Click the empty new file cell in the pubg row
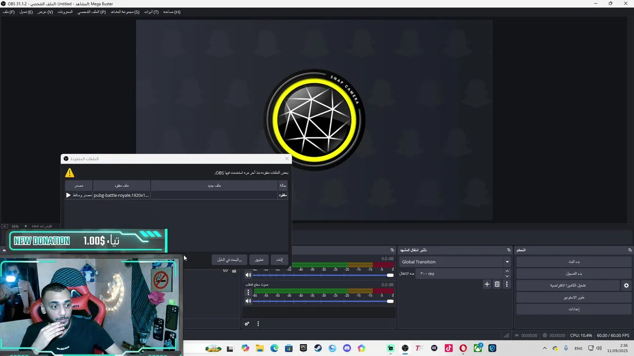Image resolution: width=634 pixels, height=356 pixels. 214,195
